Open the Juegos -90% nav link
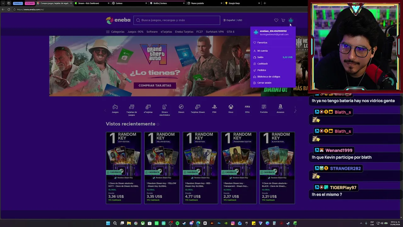Screen dimensions: 403x227 pyautogui.click(x=135, y=32)
